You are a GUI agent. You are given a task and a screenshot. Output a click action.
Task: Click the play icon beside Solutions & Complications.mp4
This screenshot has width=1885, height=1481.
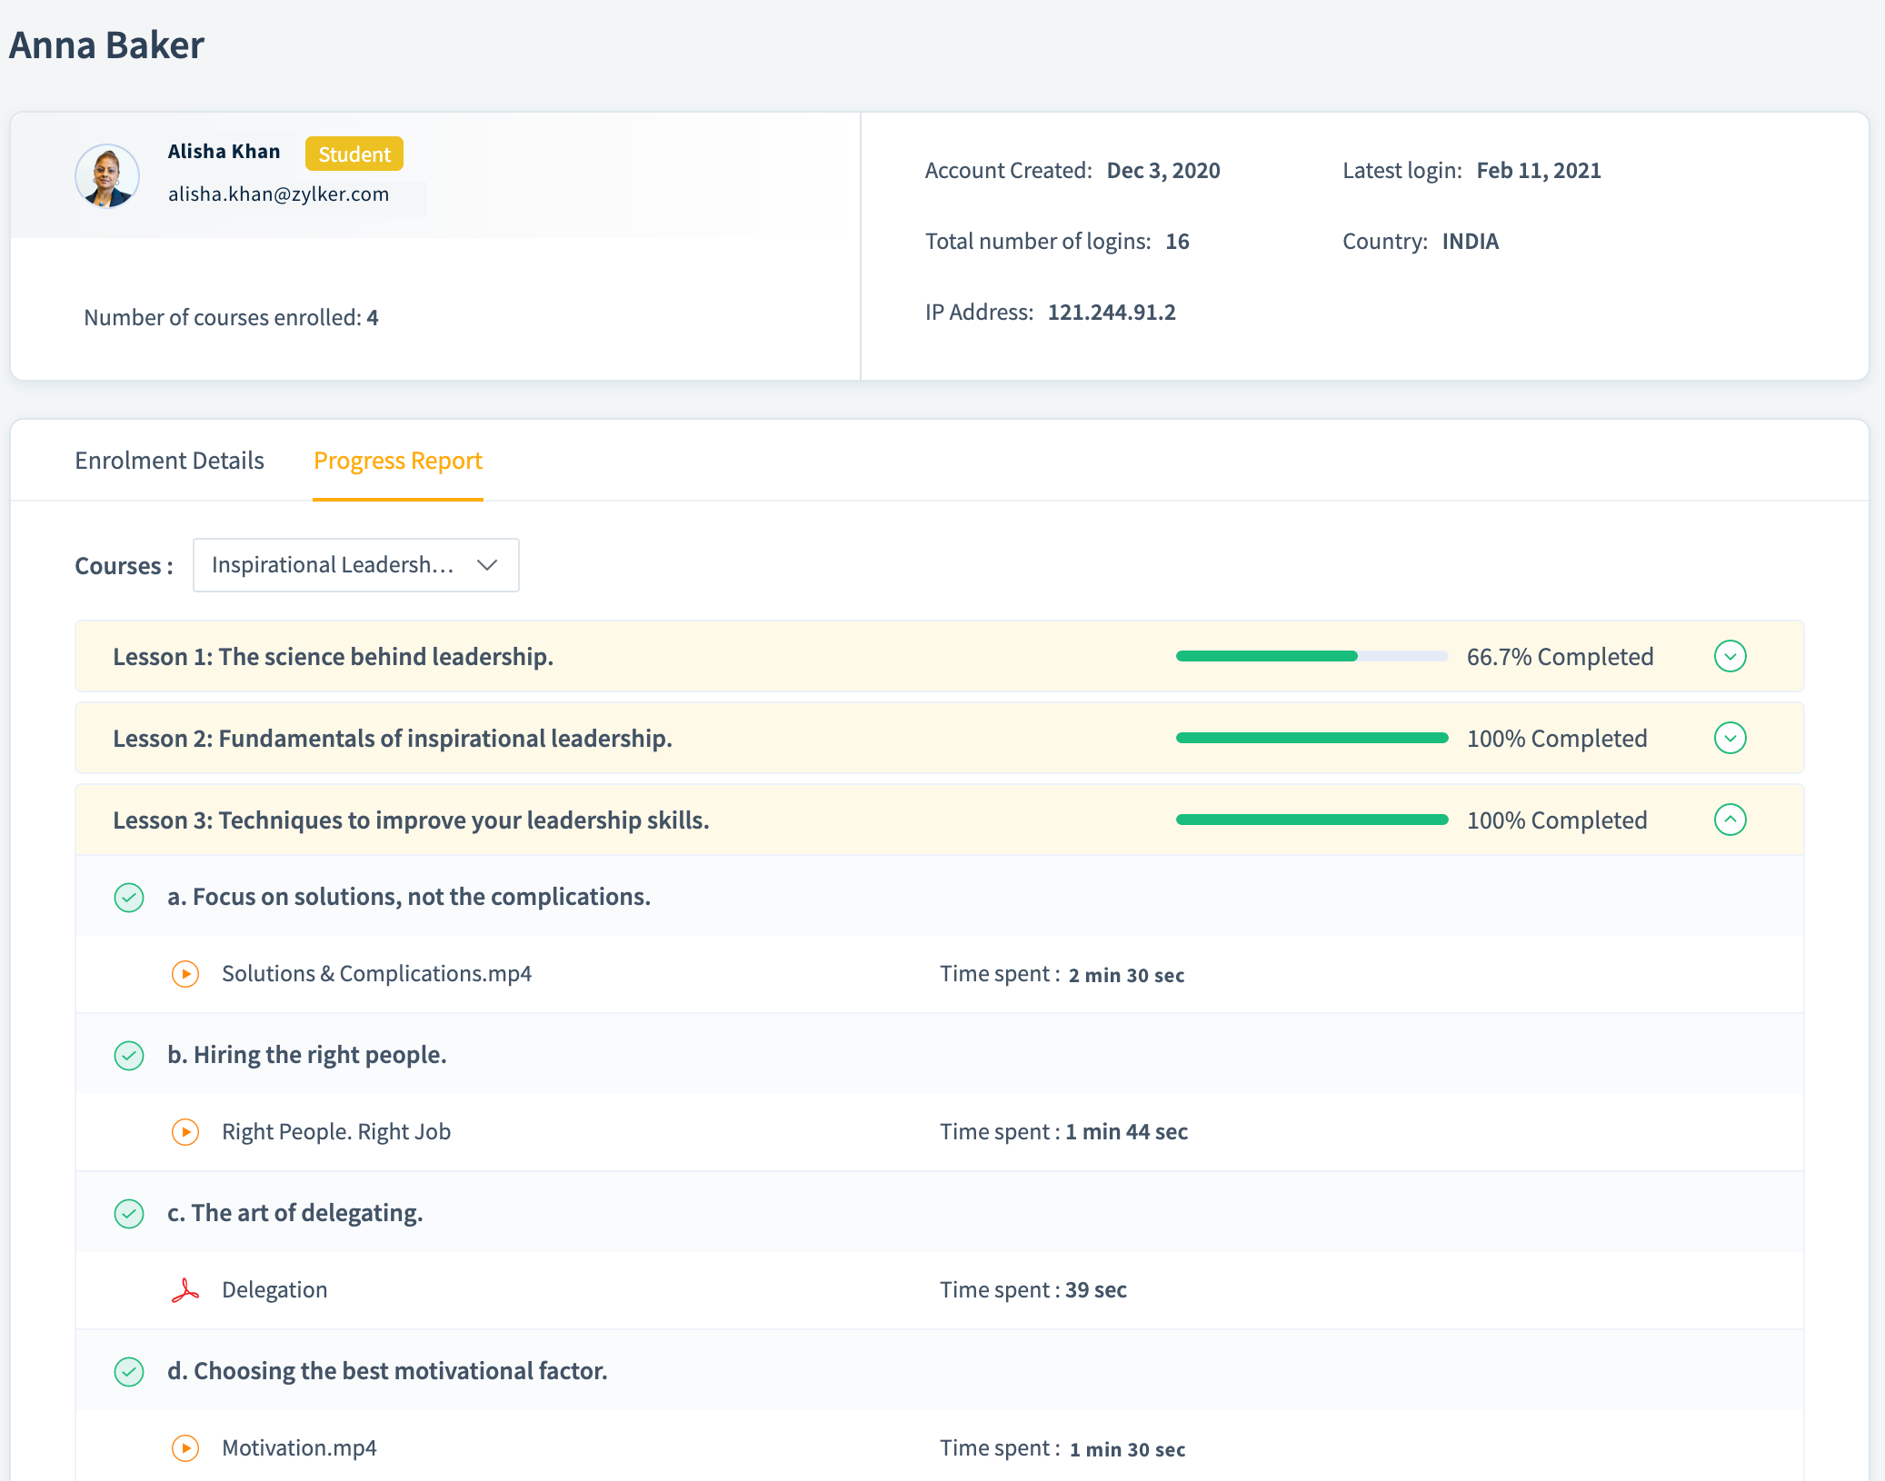pyautogui.click(x=185, y=974)
